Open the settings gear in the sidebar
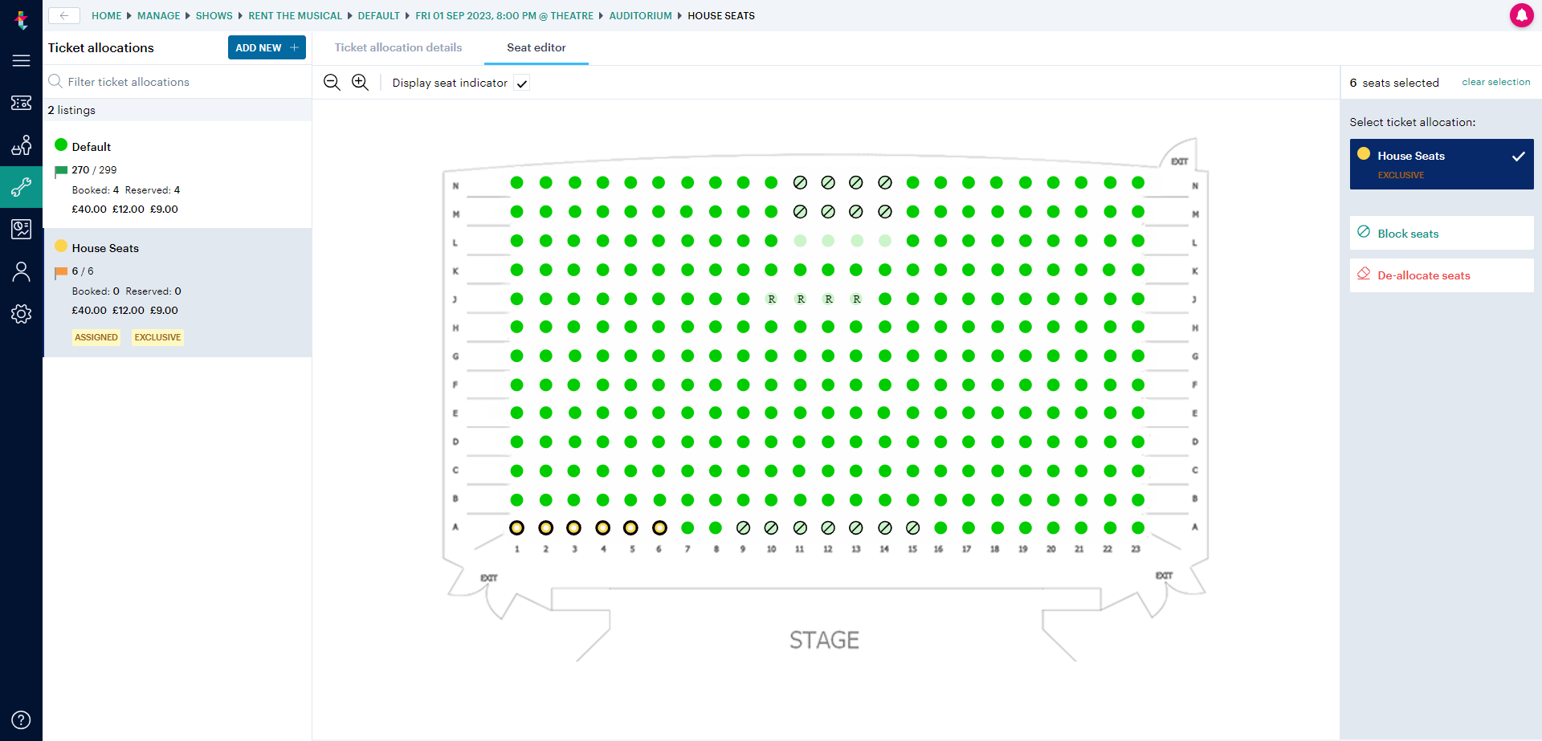The height and width of the screenshot is (741, 1542). point(21,314)
